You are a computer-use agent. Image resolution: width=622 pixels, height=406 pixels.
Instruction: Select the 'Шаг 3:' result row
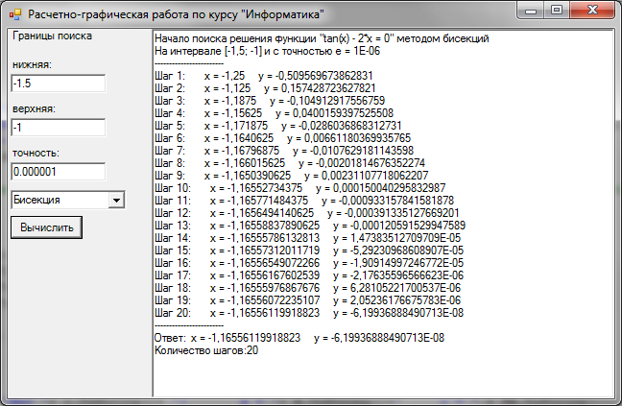click(270, 101)
